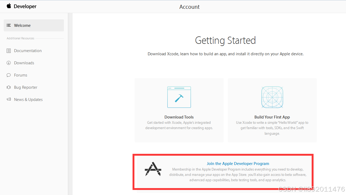Open News & Updates from the sidebar
Screen dimensions: 346x195
(x=28, y=100)
